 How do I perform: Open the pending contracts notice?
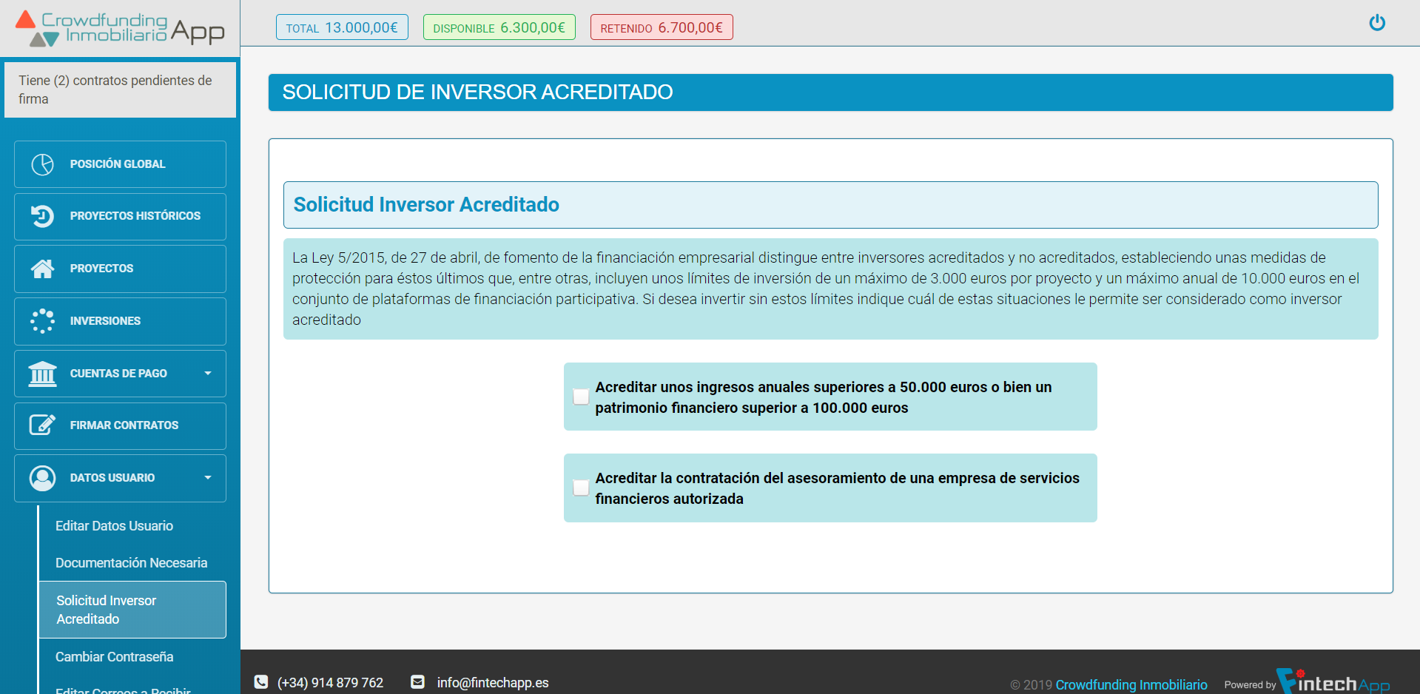click(120, 90)
